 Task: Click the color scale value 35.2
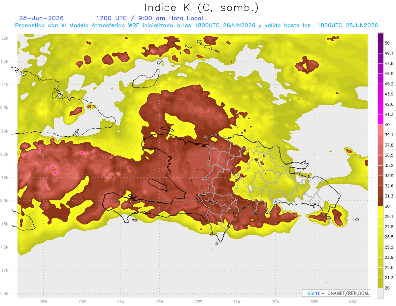tap(389, 165)
